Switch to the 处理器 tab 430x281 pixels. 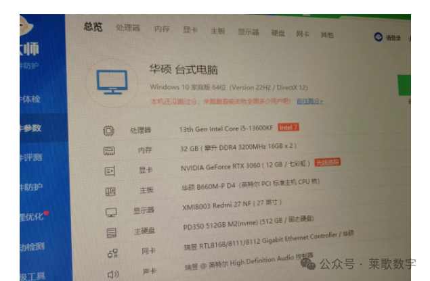[128, 28]
